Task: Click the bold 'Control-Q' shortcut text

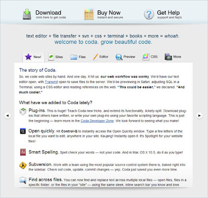Action: pyautogui.click(x=69, y=131)
